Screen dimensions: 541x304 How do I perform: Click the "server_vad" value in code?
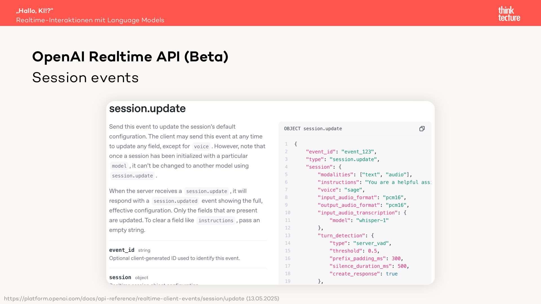tap(371, 243)
